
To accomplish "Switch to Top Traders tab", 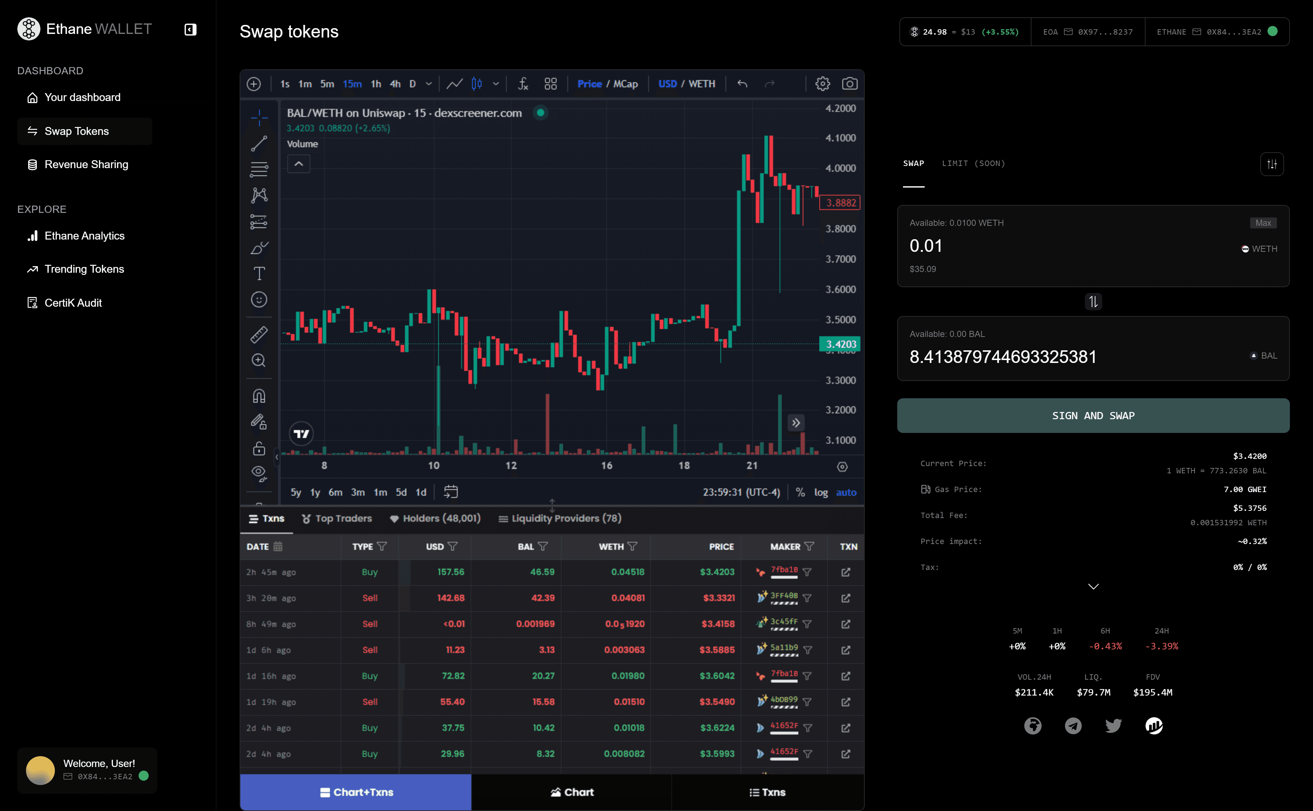I will [337, 518].
